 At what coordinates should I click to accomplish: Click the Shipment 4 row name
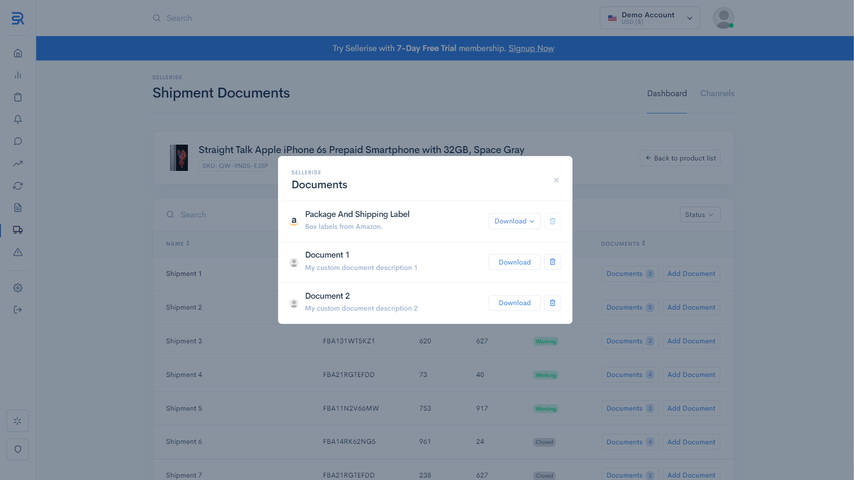(184, 375)
